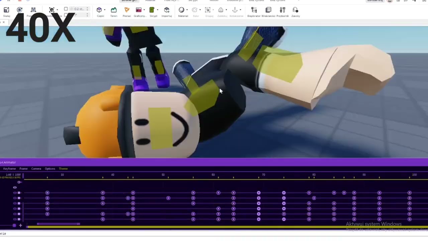Jump to frame 70 on the timeline ruler
The width and height of the screenshot is (428, 241).
point(263,175)
